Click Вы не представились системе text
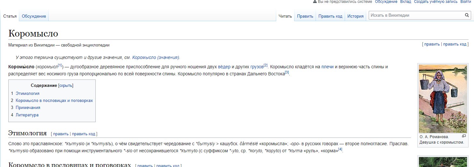 (345, 2)
